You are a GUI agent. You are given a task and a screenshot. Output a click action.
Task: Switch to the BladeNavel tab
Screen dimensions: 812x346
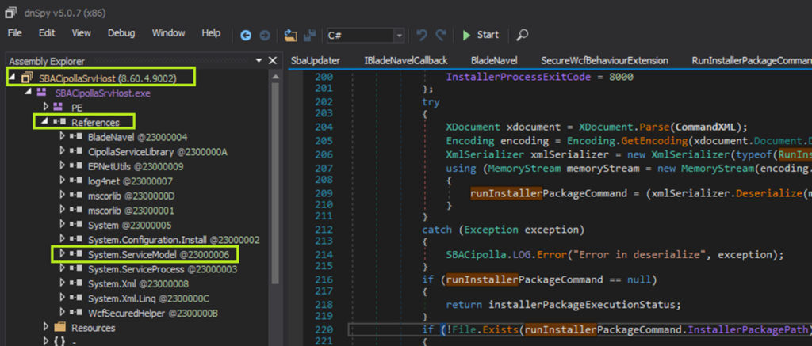494,60
